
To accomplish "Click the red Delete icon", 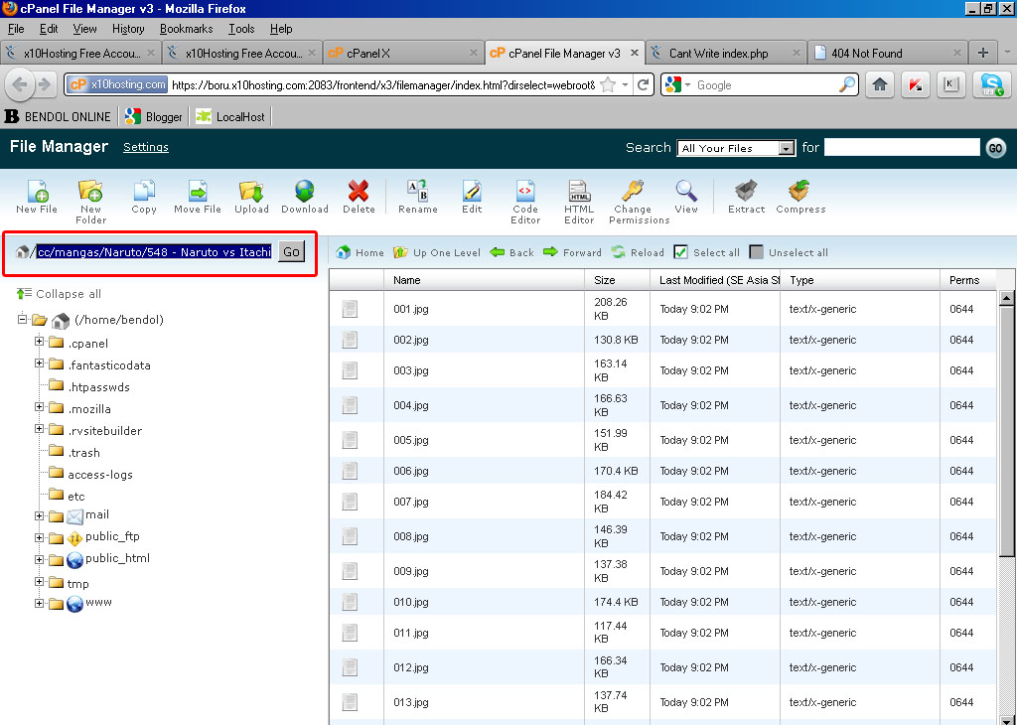I will click(358, 192).
